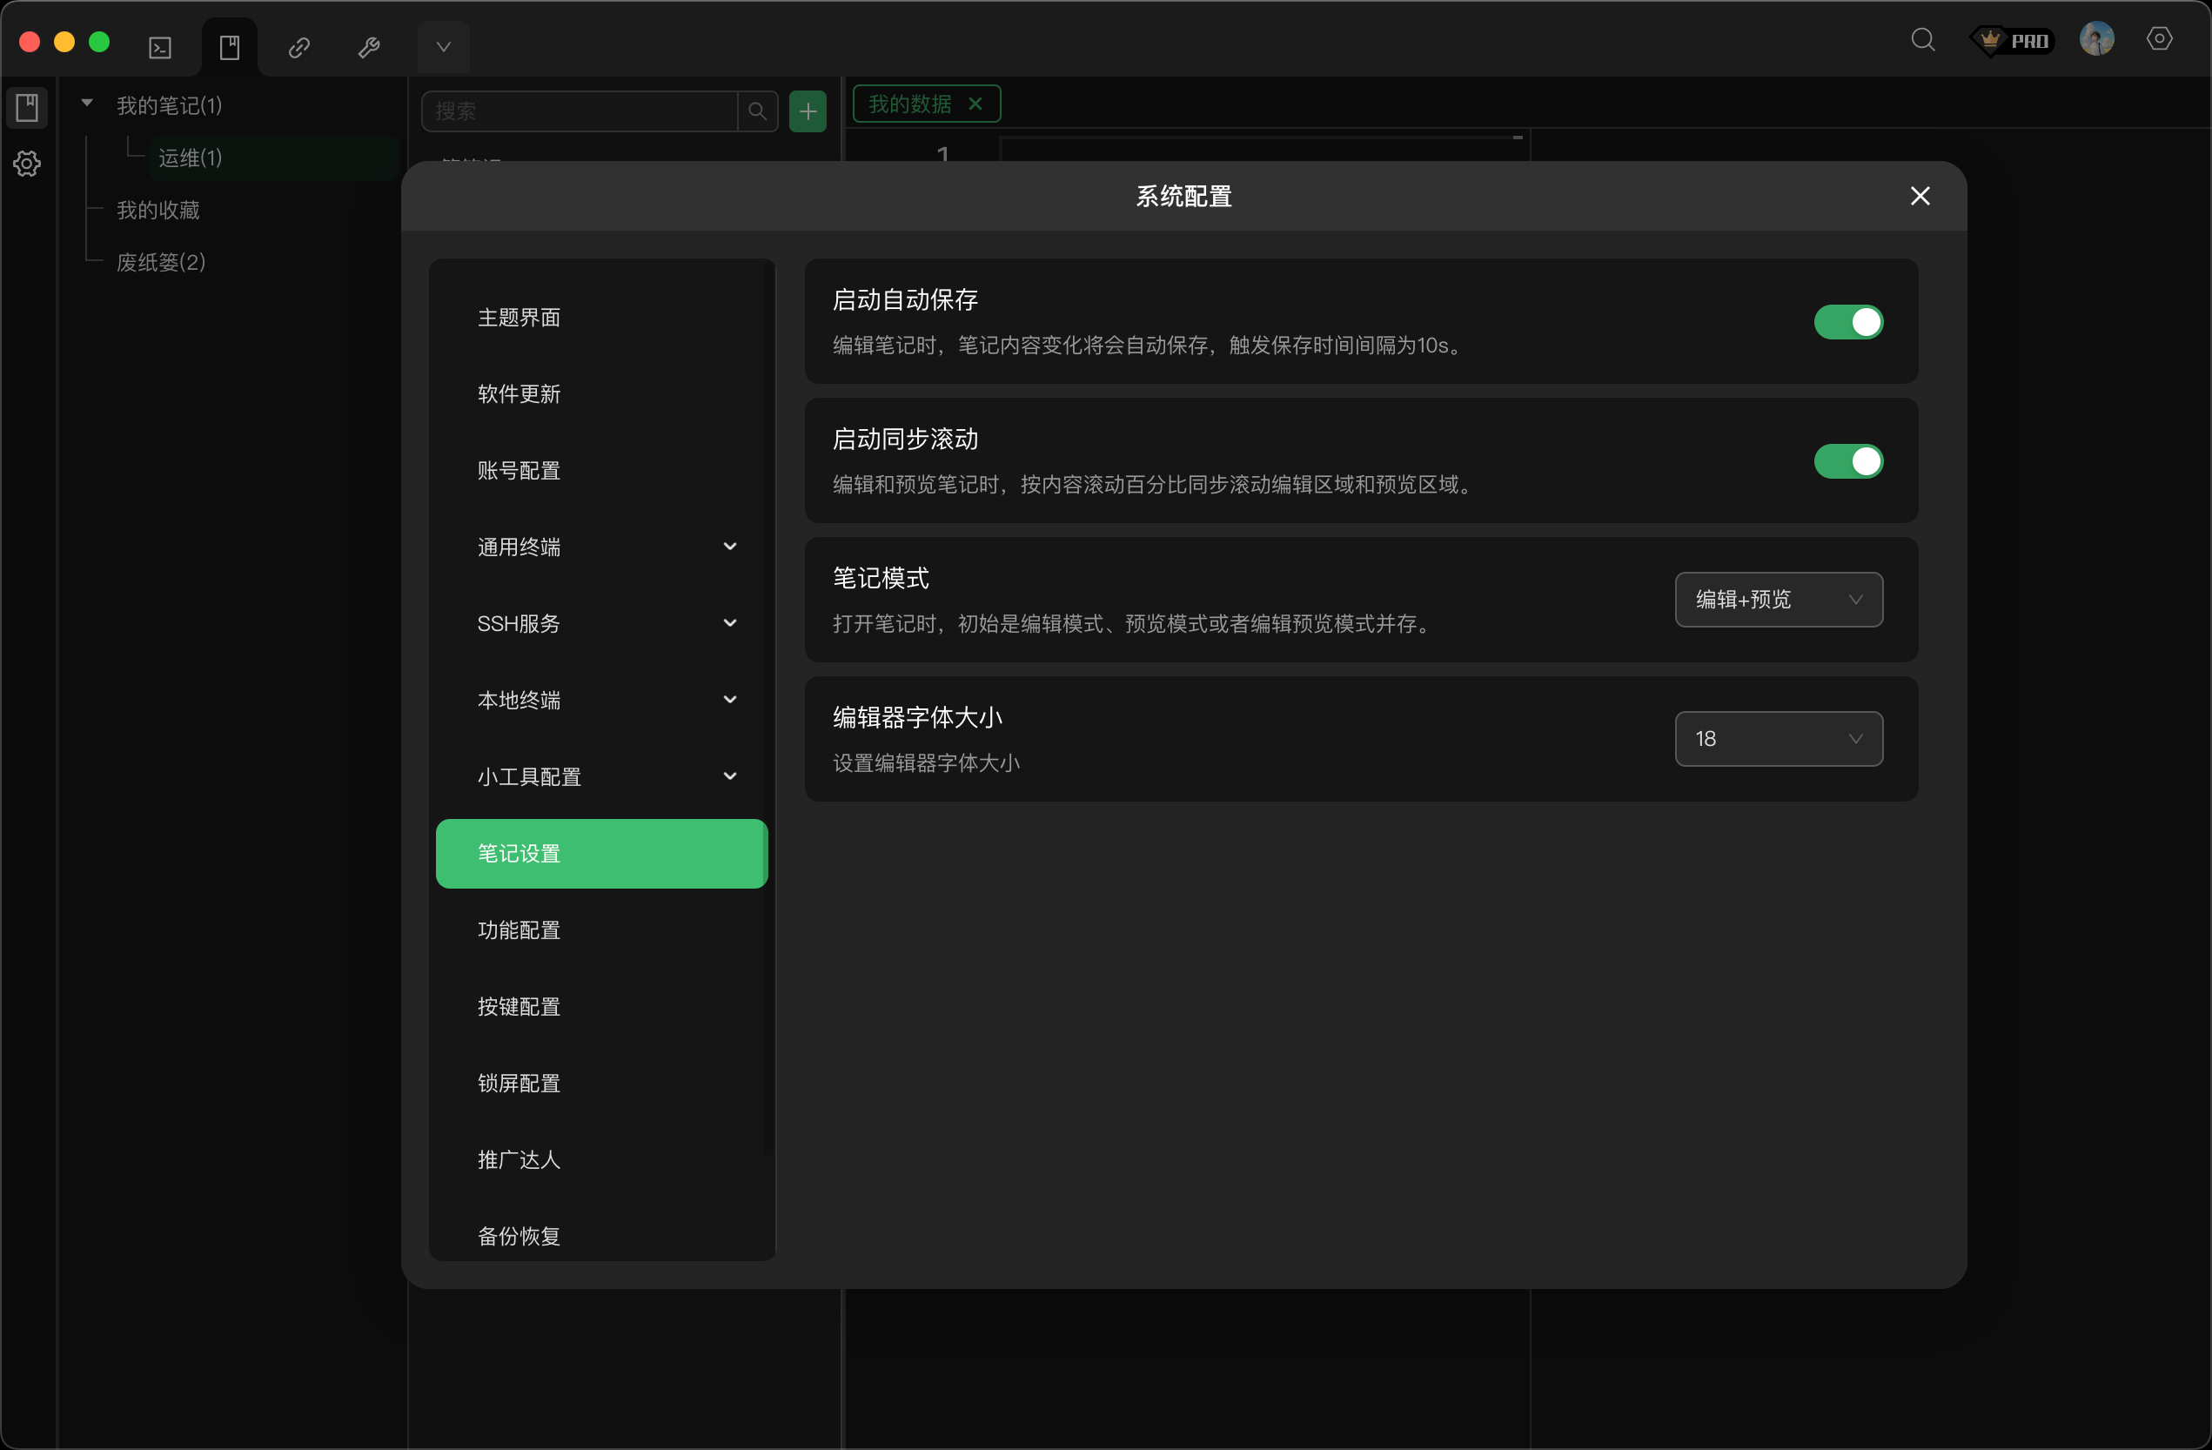
Task: Click the user avatar at top right
Action: pyautogui.click(x=2098, y=39)
